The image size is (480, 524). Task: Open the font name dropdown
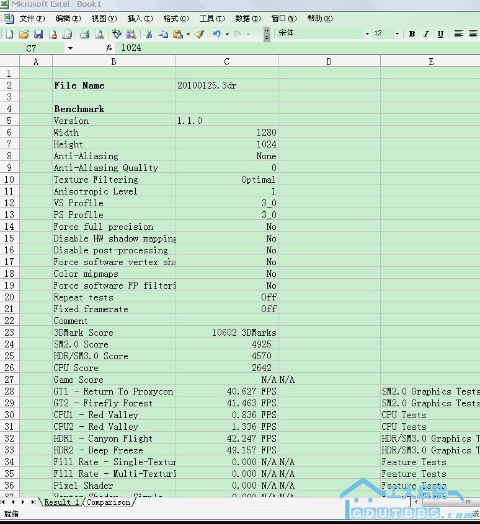click(x=367, y=34)
